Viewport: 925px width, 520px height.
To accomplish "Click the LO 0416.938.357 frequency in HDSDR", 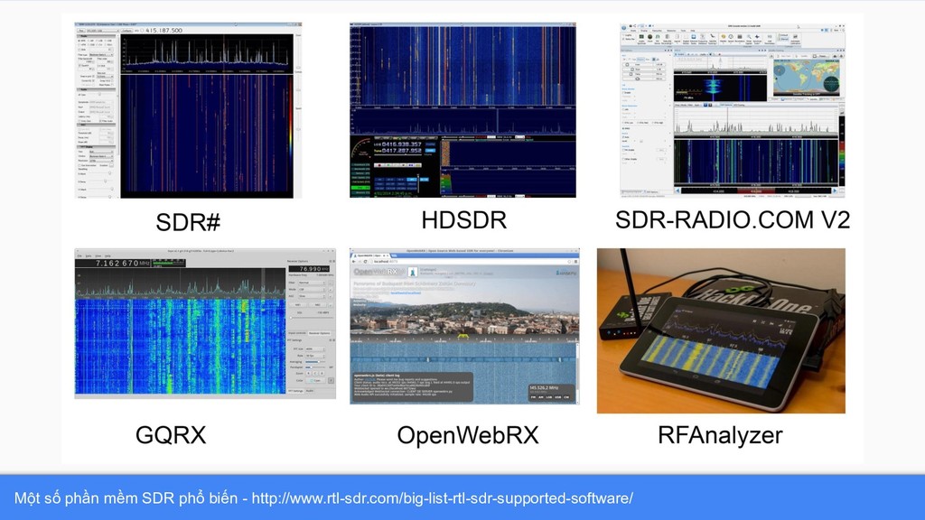I will (401, 144).
